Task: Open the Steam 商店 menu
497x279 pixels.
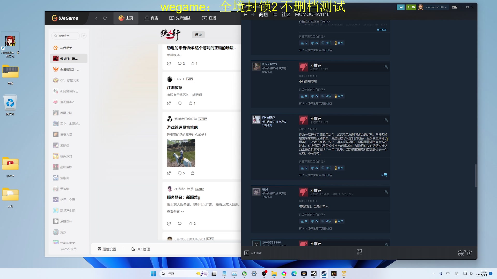Action: tap(263, 15)
